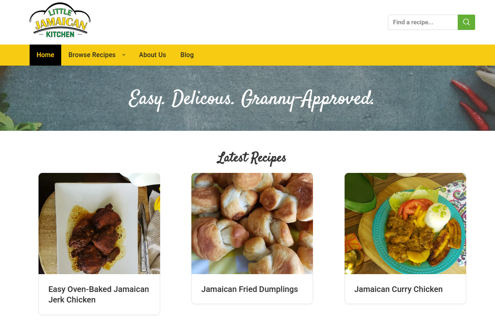495x328 pixels.
Task: Click the Easy. Delicous. Granny-Approved. banner text
Action: pyautogui.click(x=251, y=99)
